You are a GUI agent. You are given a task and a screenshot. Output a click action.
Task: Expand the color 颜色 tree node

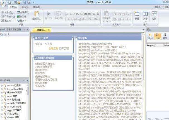(2, 96)
